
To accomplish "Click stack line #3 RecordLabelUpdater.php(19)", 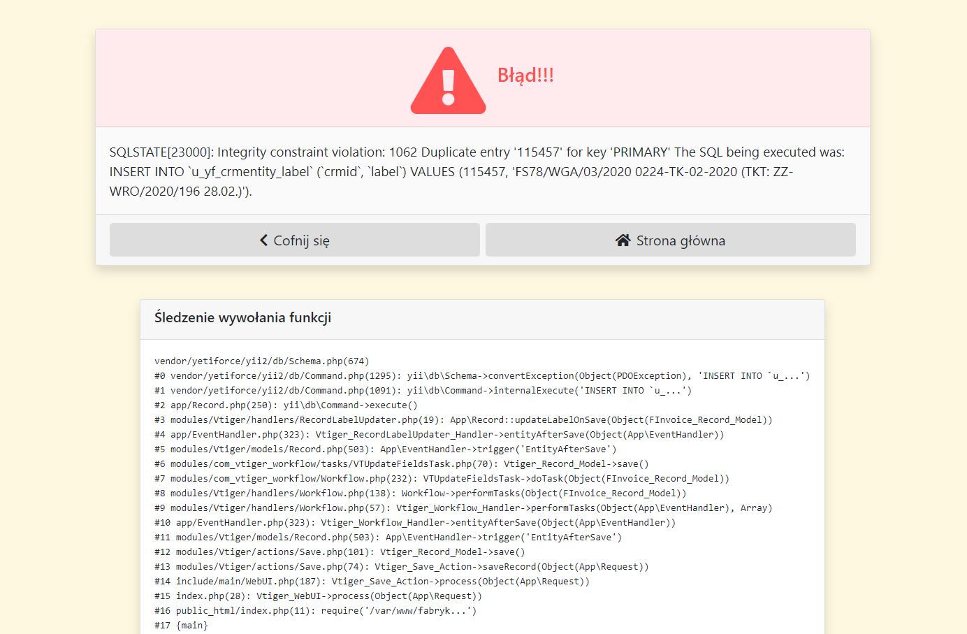I will [463, 420].
